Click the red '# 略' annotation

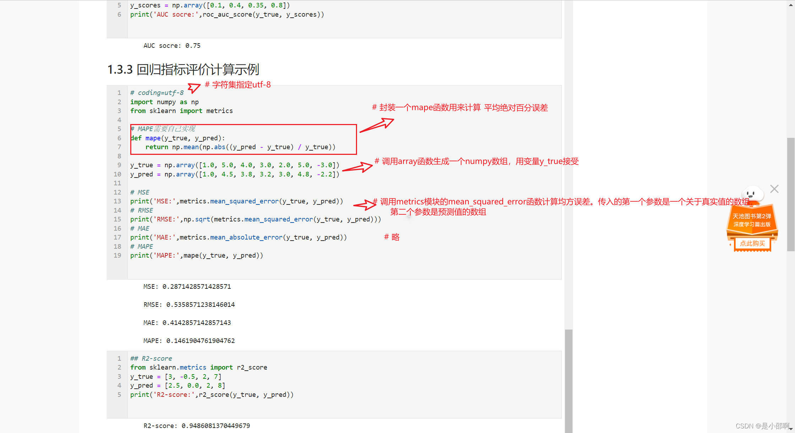click(392, 237)
